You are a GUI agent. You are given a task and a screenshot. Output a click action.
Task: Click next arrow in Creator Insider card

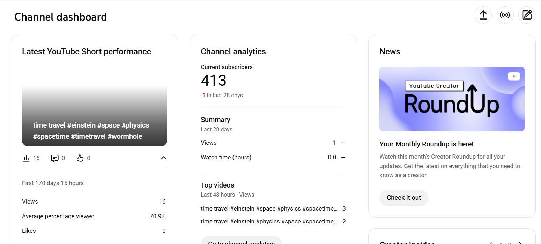coord(520,243)
